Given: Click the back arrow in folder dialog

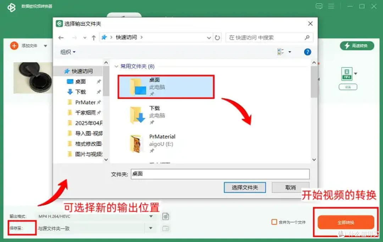Looking at the screenshot, I should tap(61, 38).
